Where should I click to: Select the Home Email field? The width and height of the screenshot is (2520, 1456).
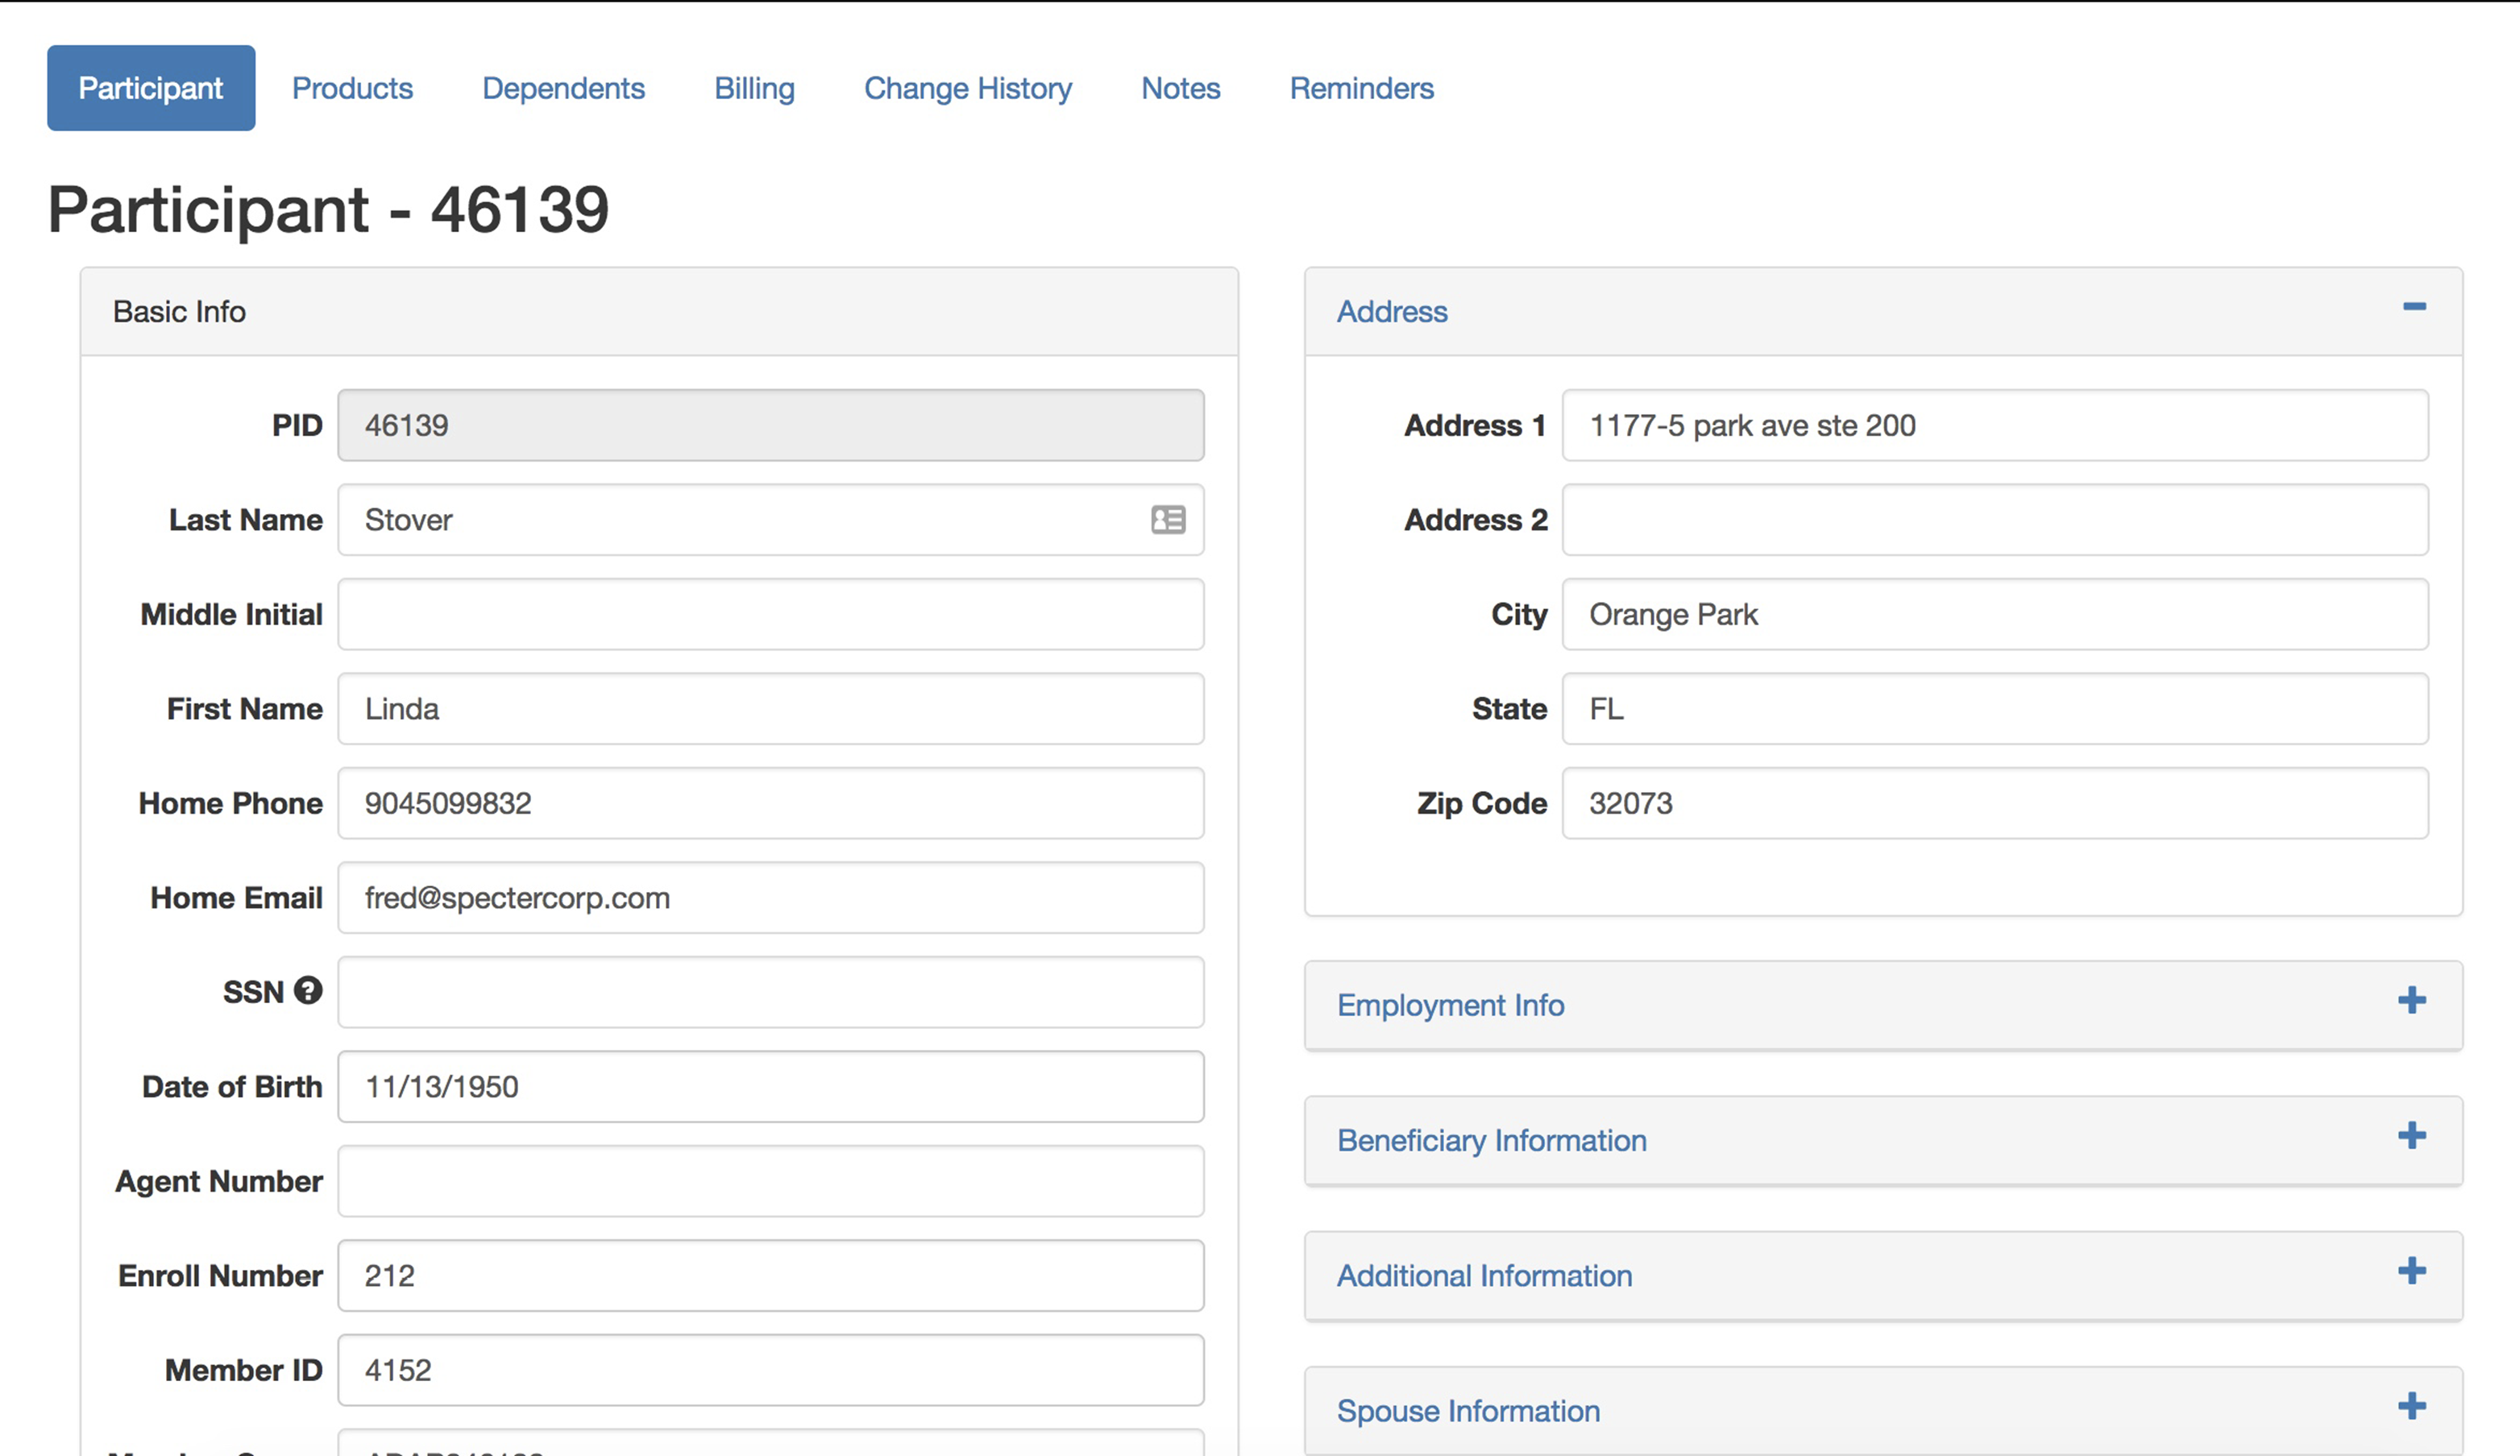click(770, 897)
